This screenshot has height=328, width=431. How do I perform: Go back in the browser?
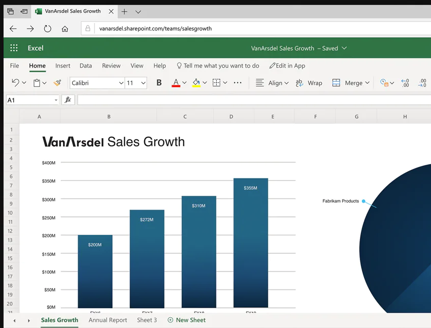click(x=13, y=28)
